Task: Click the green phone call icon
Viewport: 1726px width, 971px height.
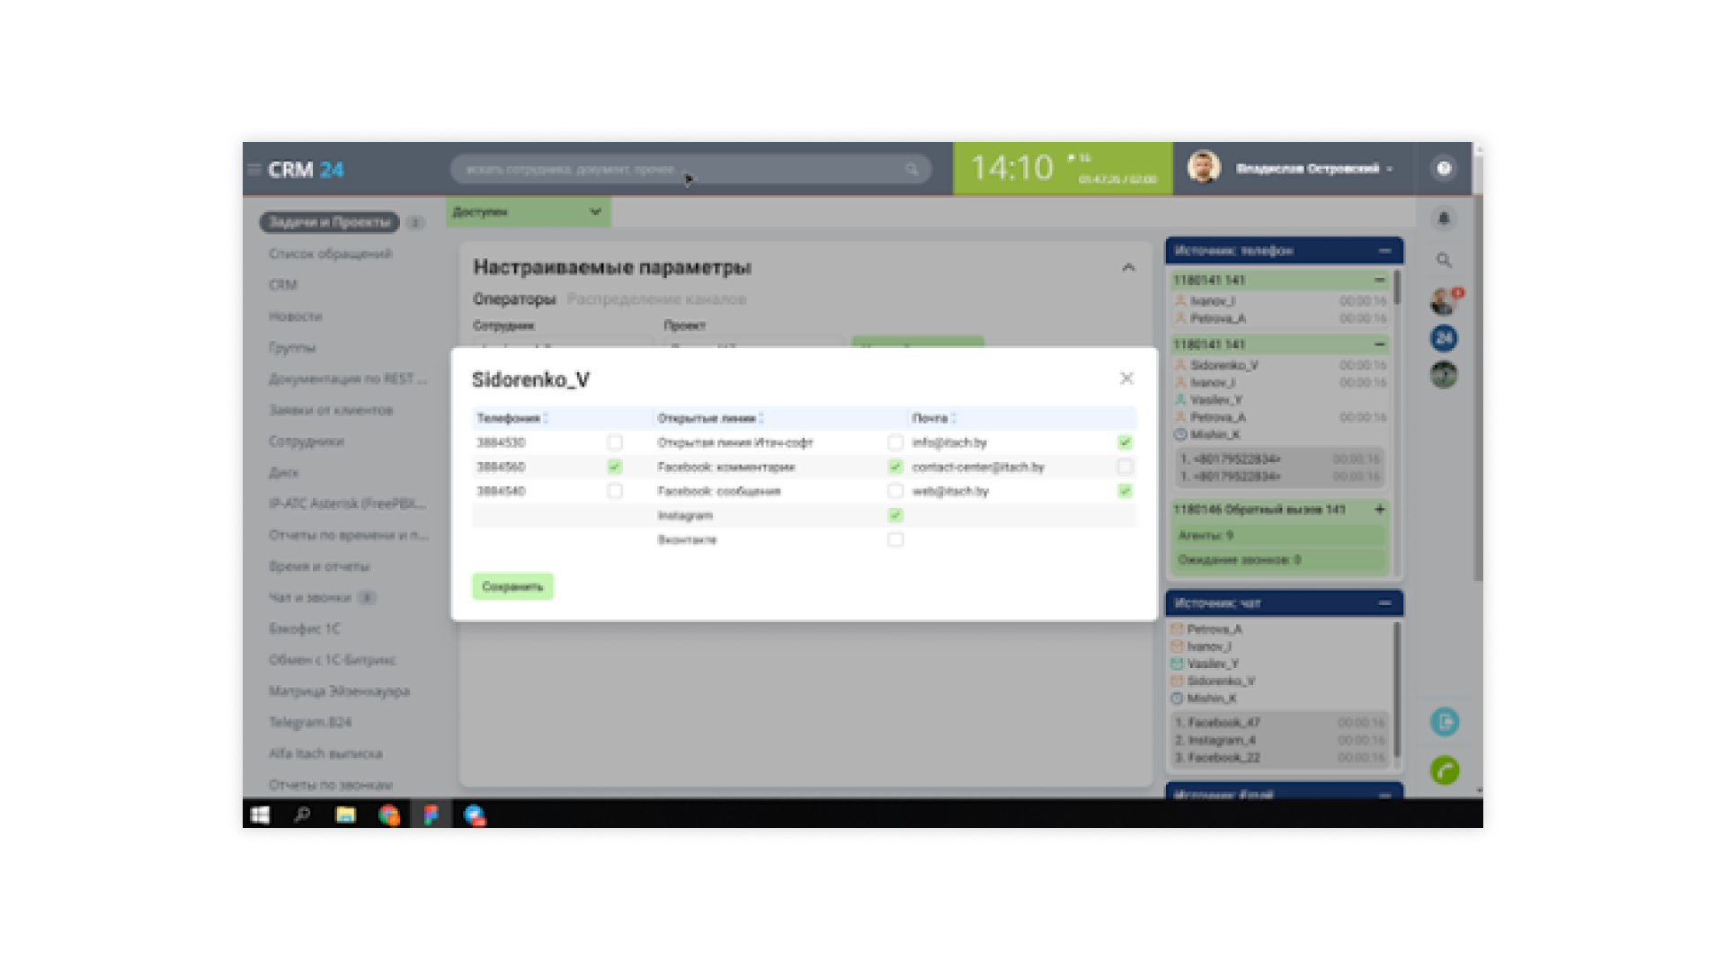Action: (1445, 771)
